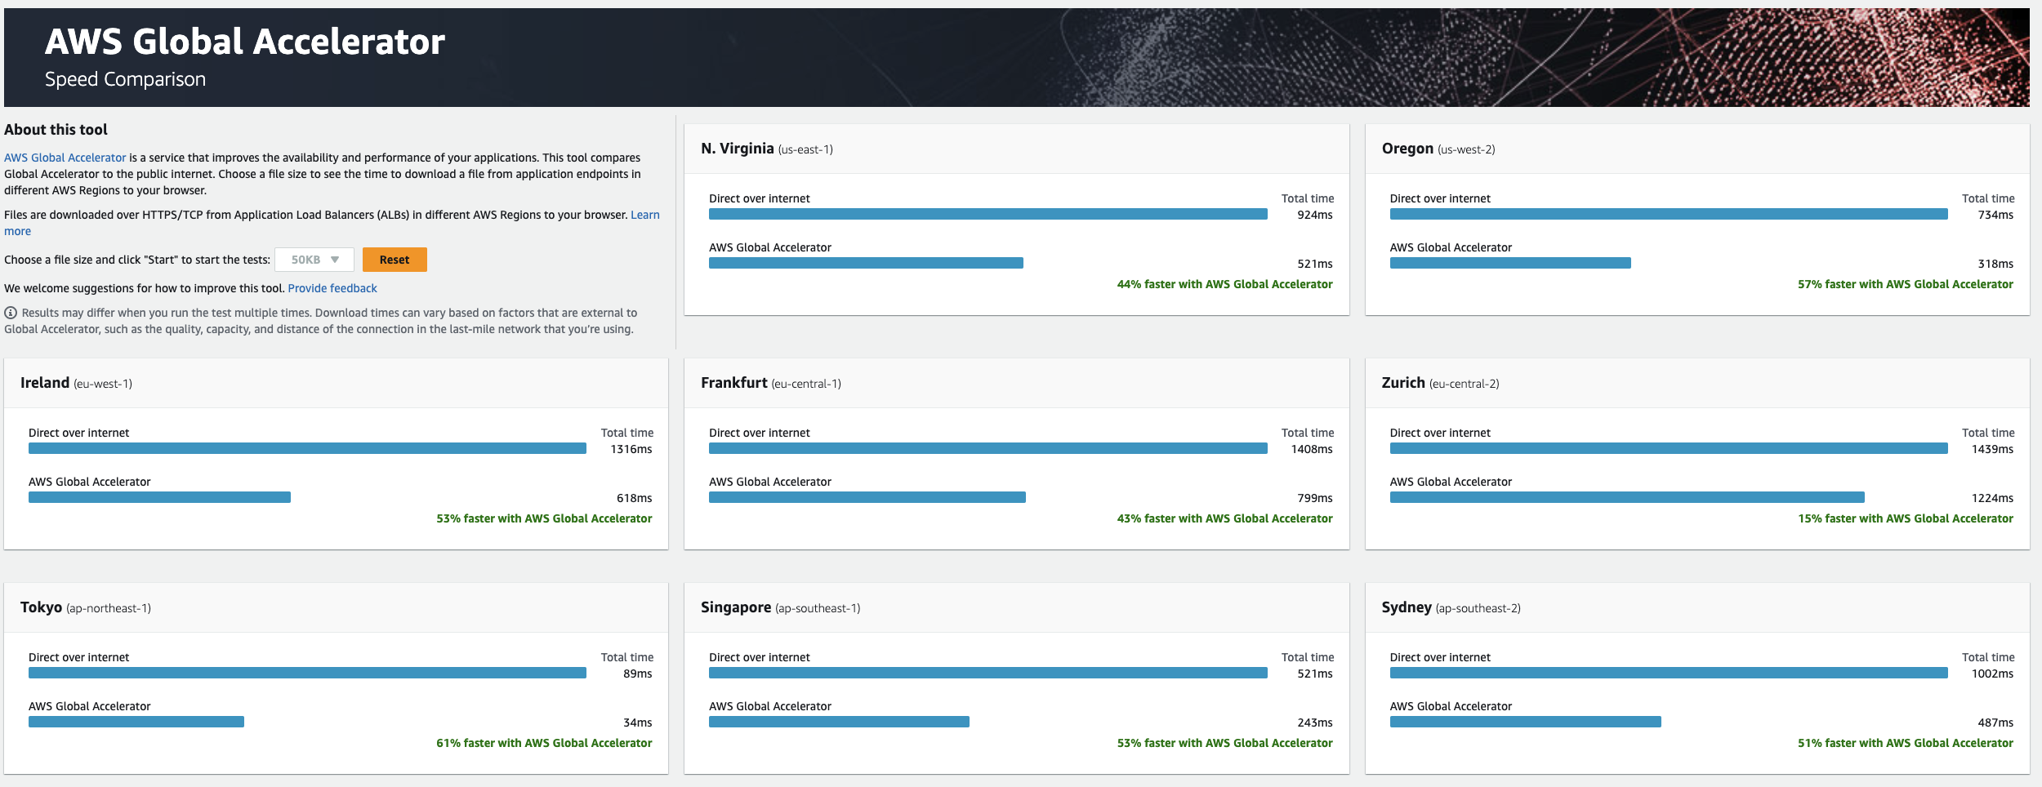2042x787 pixels.
Task: Click the 924ms total time value
Action: pos(1315,215)
